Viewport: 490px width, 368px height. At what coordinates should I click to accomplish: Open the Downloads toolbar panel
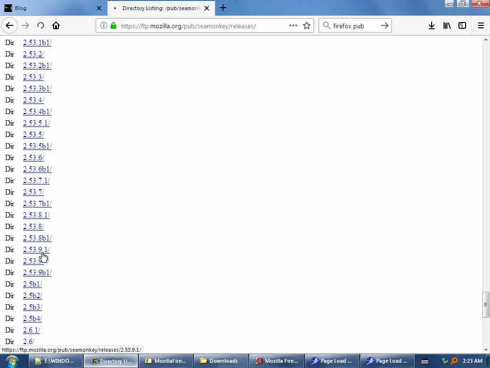[x=432, y=26]
